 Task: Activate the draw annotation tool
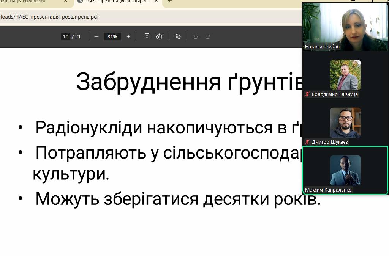[x=178, y=36]
